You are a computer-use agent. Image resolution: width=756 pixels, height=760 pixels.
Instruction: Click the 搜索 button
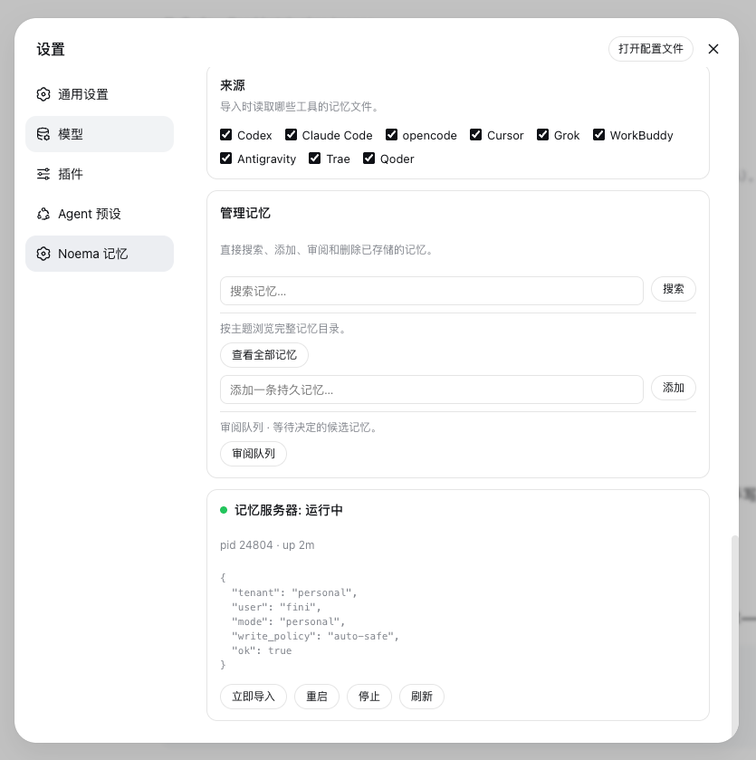(x=674, y=289)
